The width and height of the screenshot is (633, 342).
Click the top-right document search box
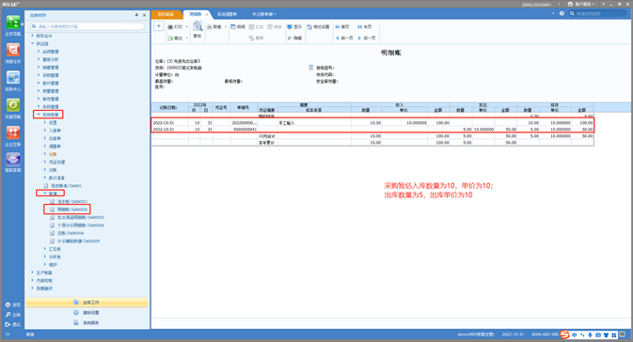[x=597, y=13]
